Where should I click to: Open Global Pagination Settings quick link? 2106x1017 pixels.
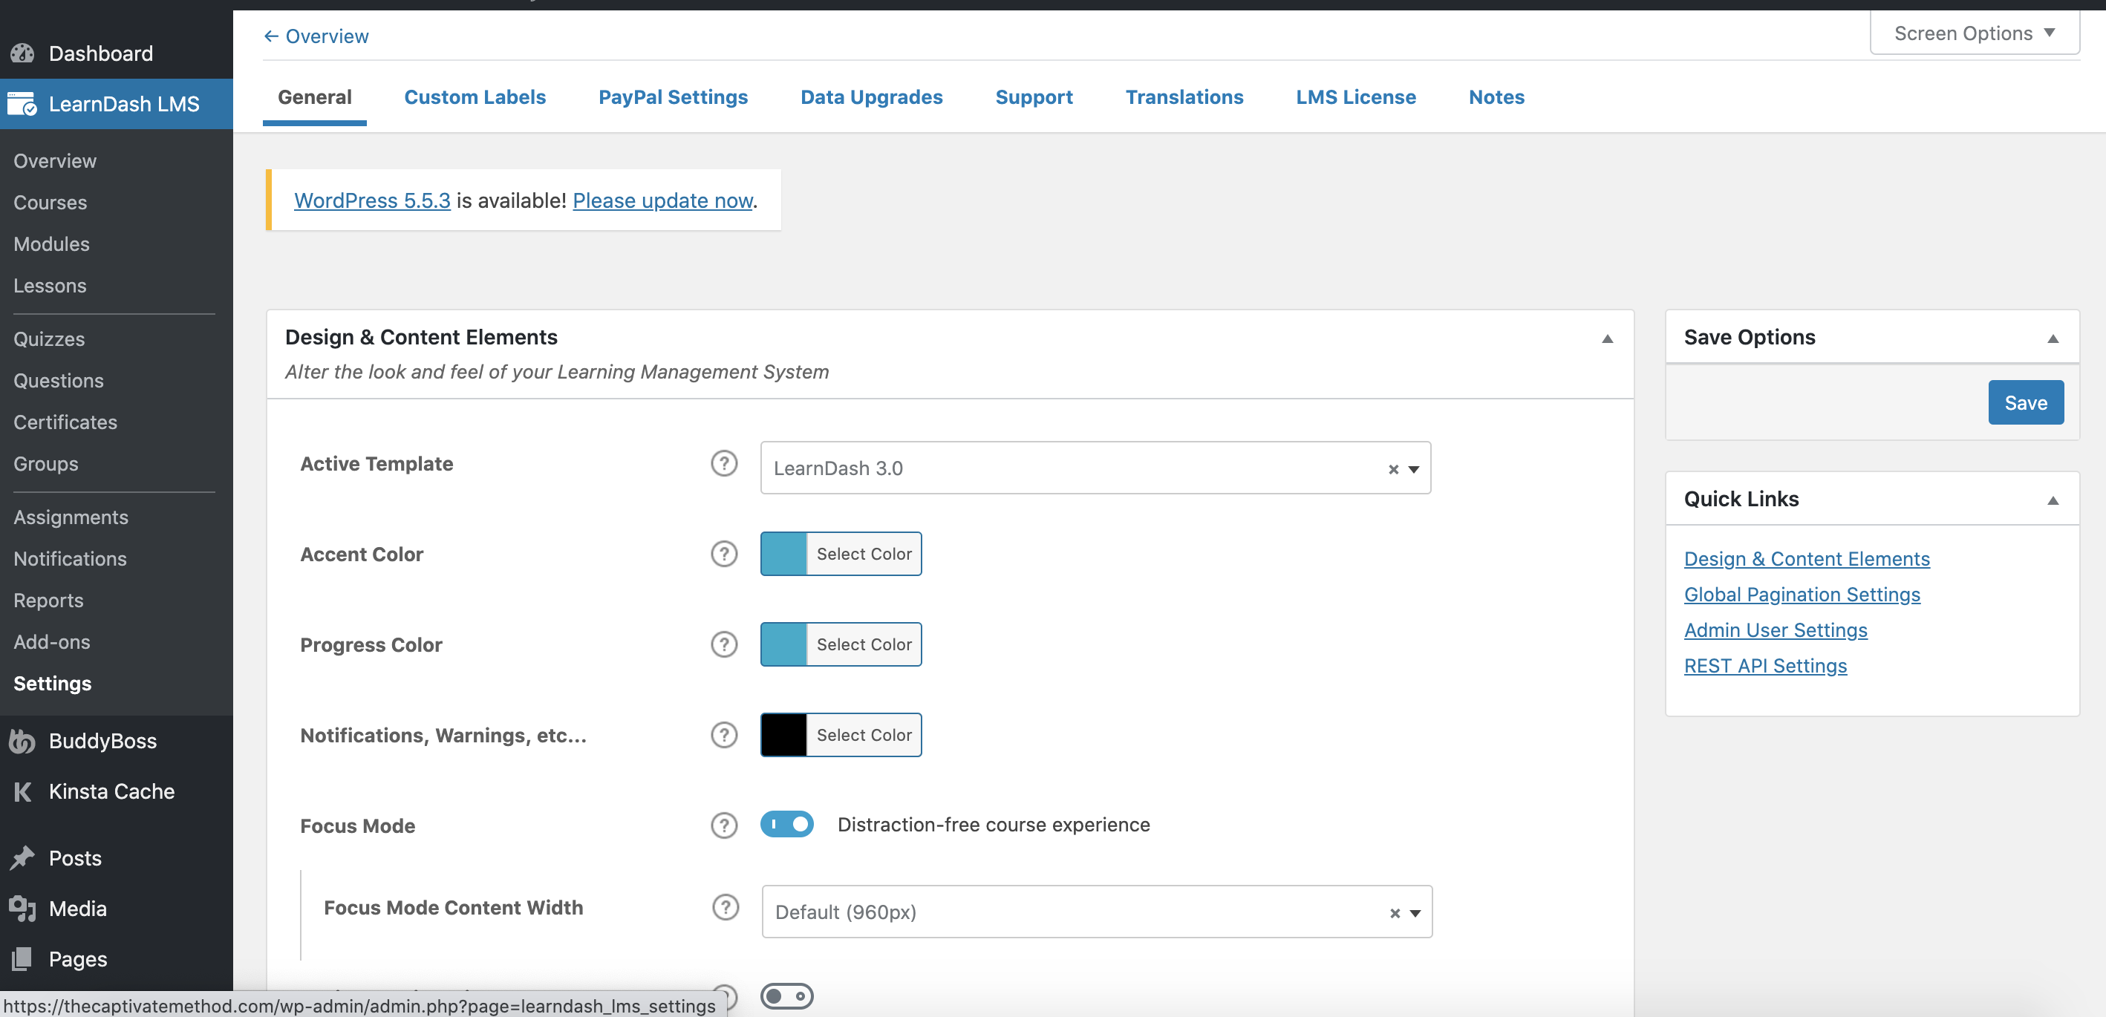1802,595
